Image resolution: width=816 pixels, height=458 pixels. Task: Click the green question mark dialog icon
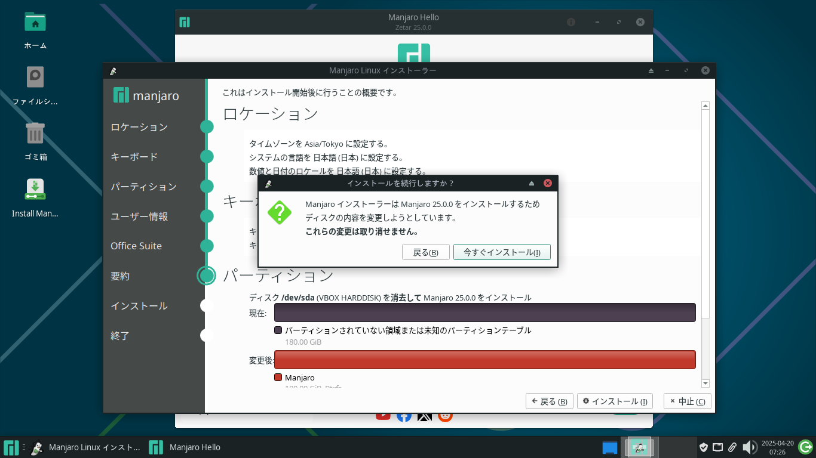(x=279, y=212)
